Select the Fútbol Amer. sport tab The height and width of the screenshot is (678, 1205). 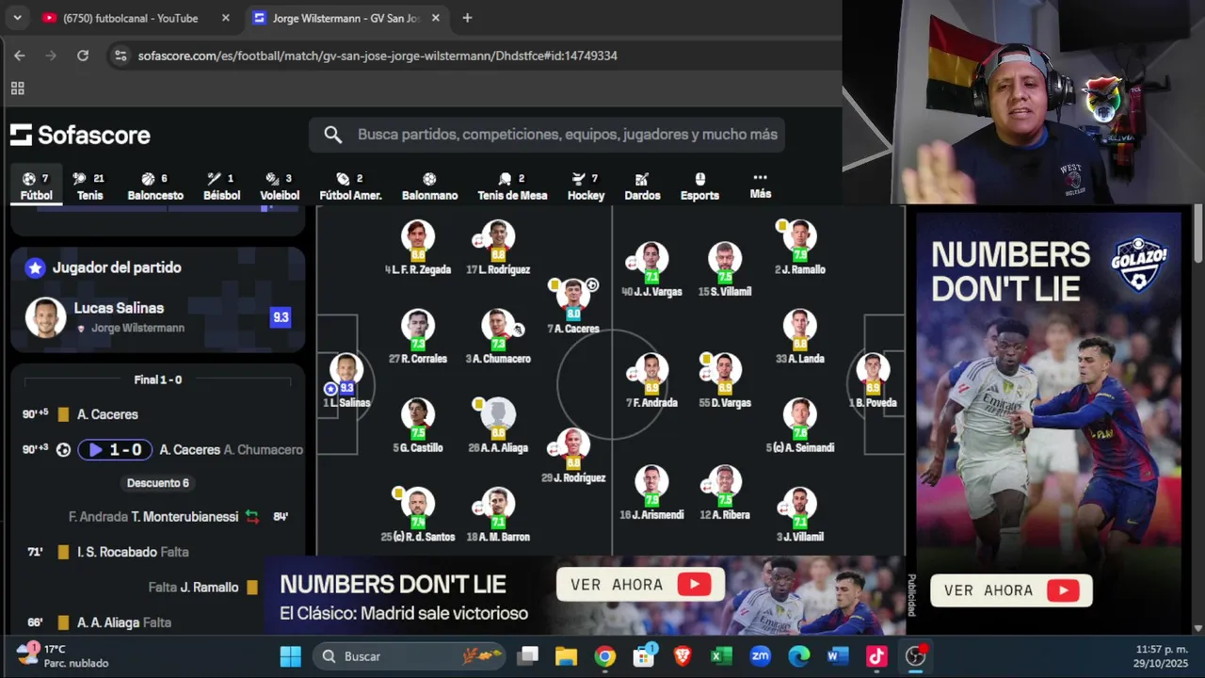coord(350,186)
